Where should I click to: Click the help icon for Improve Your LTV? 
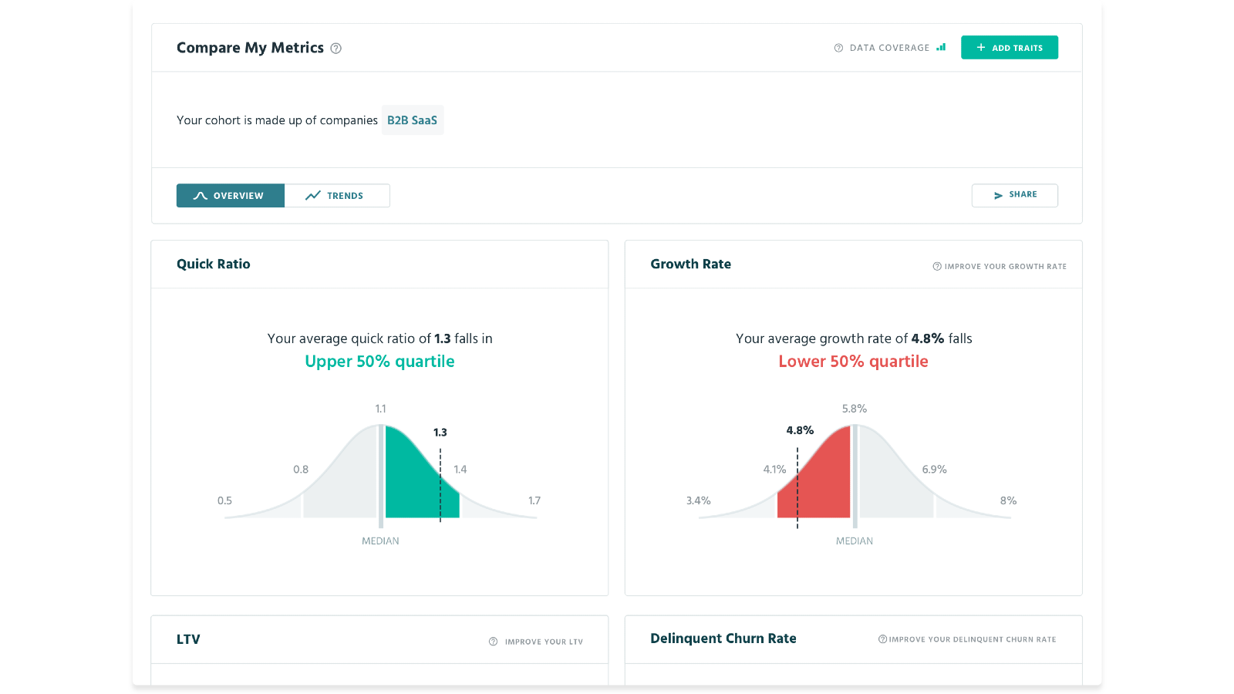[493, 642]
